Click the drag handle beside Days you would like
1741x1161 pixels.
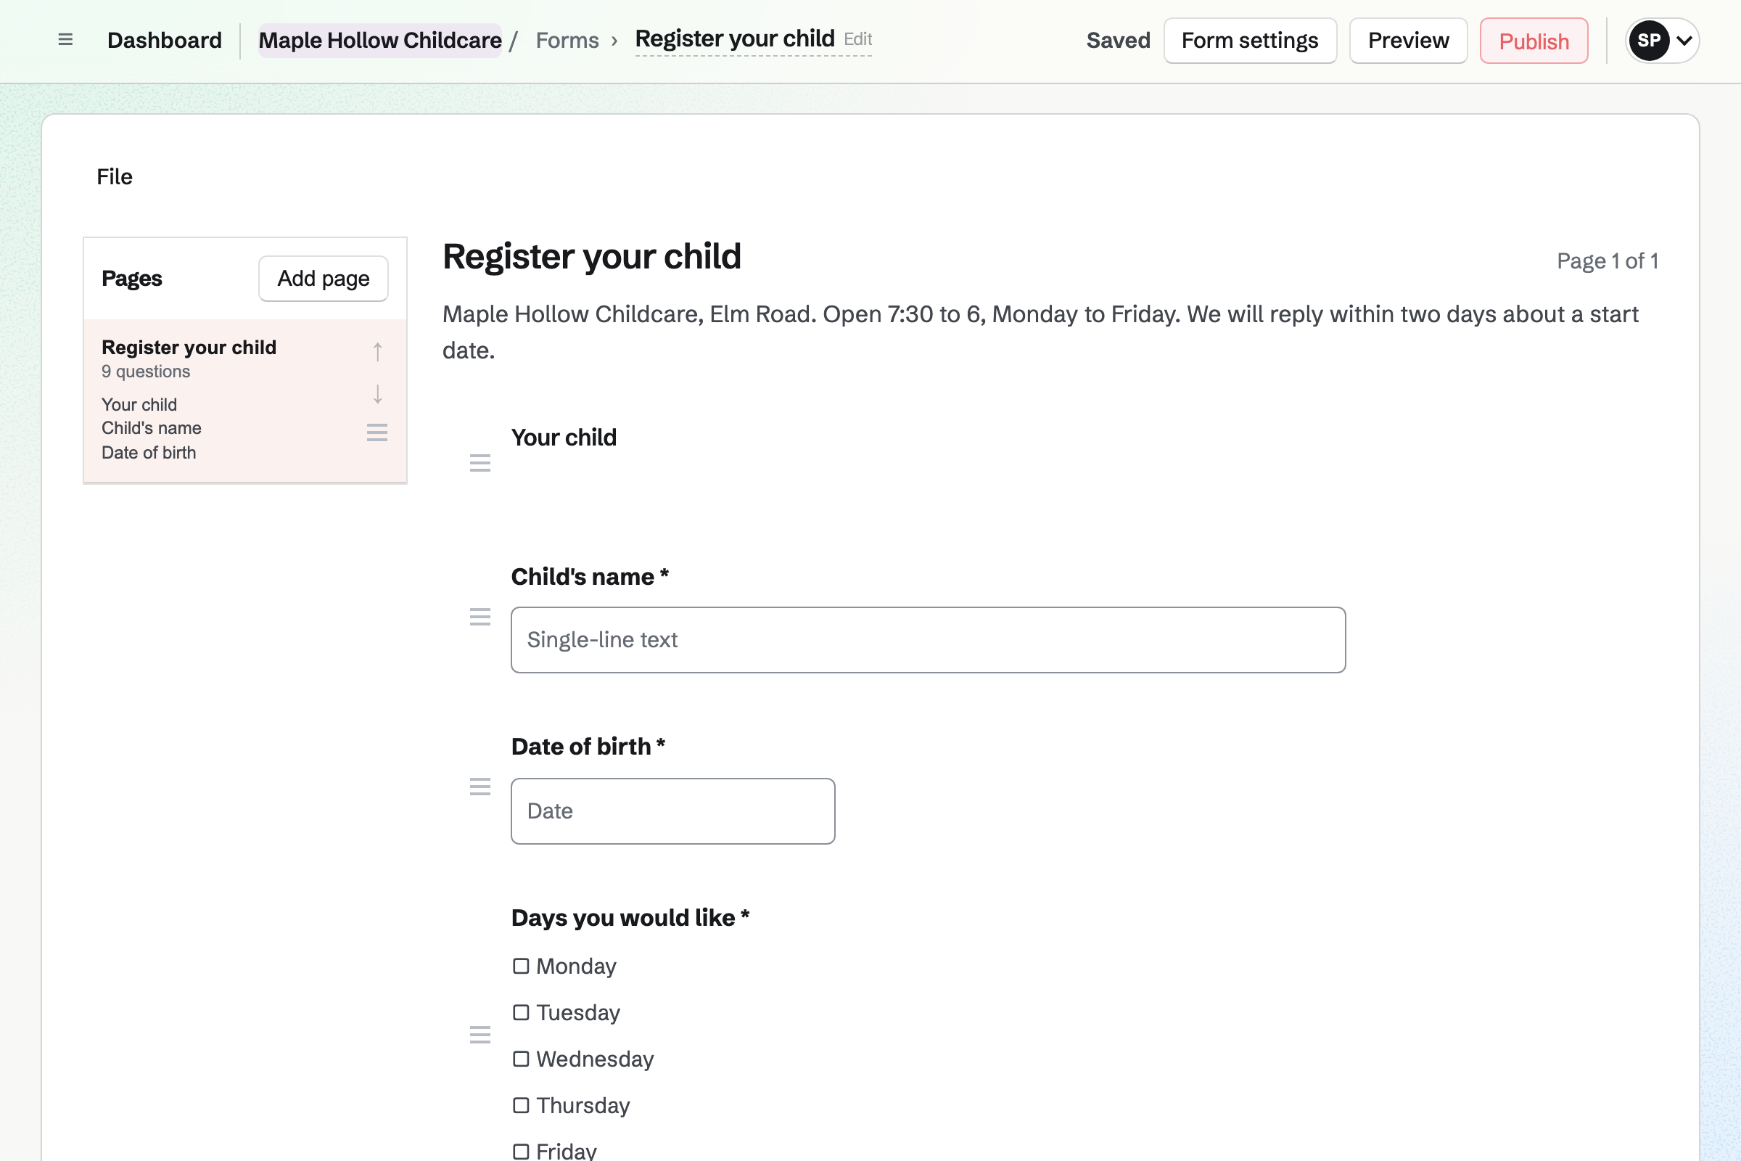480,1035
